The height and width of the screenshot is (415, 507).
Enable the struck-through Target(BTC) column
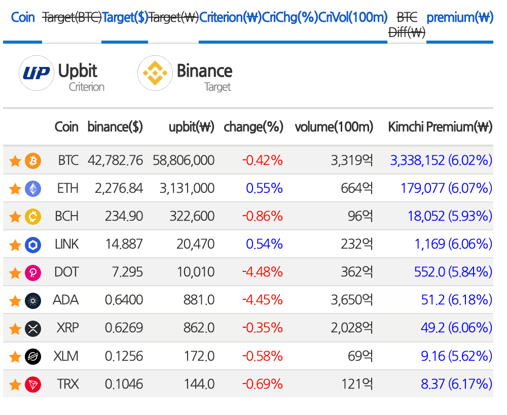point(71,17)
